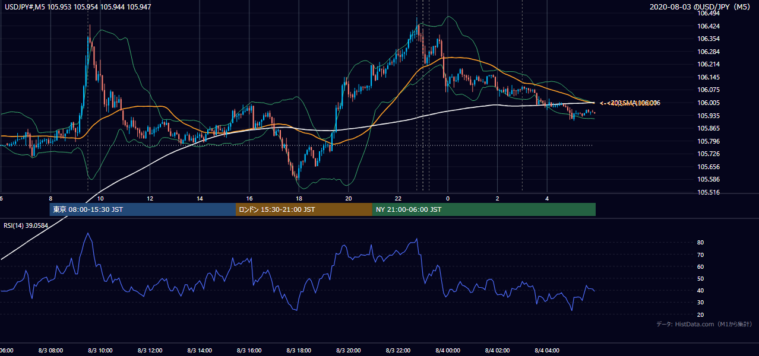Click RSI scale value 30
This screenshot has width=759, height=356.
701,302
